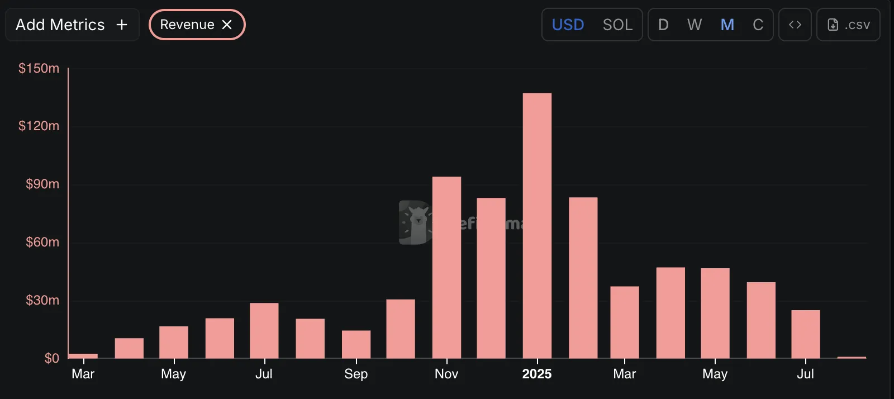The image size is (894, 399).
Task: Download chart data as .csv
Action: point(848,25)
